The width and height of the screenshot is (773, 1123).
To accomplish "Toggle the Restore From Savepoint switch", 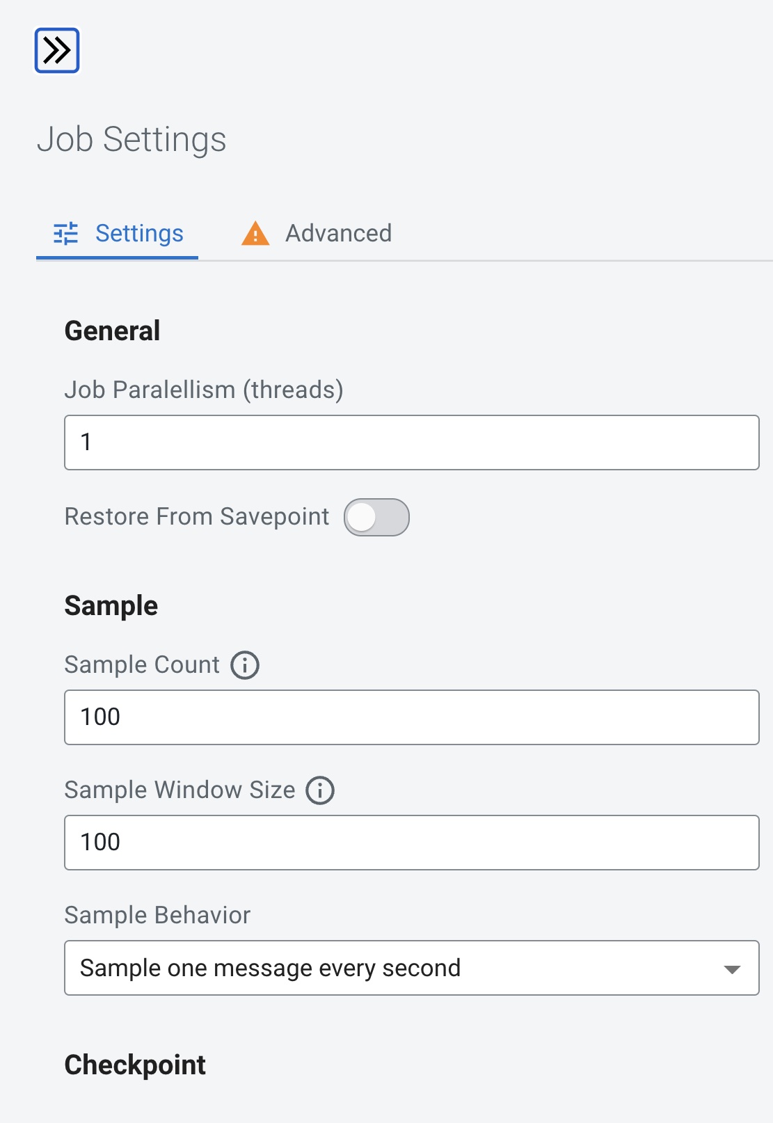I will click(x=376, y=518).
